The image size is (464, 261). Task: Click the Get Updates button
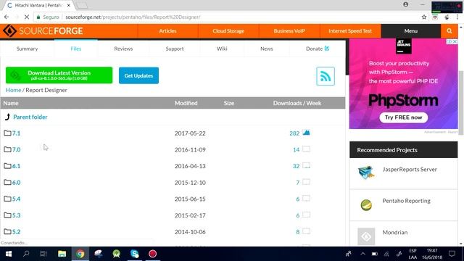coord(138,75)
